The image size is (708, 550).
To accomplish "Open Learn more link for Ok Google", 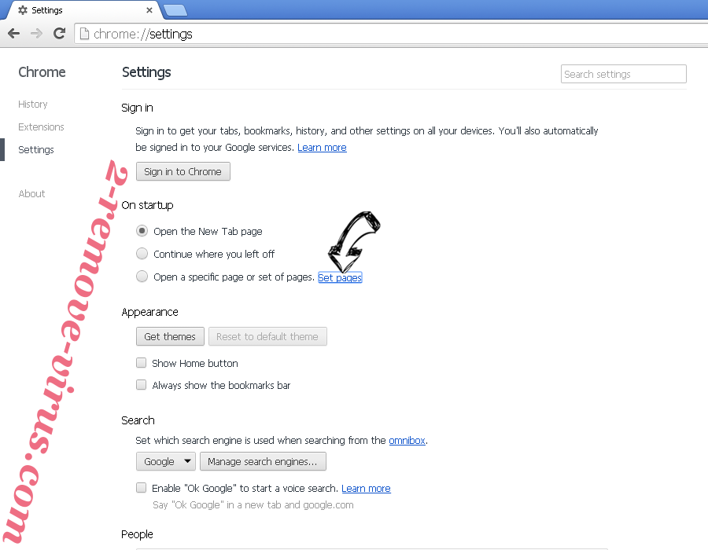I will point(366,489).
